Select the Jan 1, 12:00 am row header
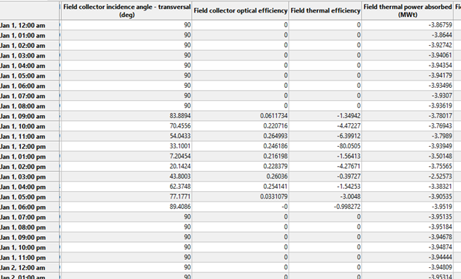The width and height of the screenshot is (461, 279). click(30, 26)
